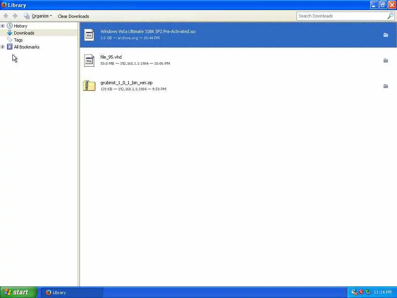Click the 139 KB 9:59 PM details line
This screenshot has height=298, width=397.
tap(133, 89)
